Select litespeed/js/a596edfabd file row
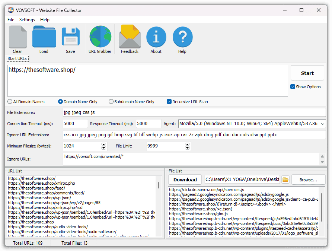Image resolution: width=332 pixels, height=251 pixels. coord(243,219)
